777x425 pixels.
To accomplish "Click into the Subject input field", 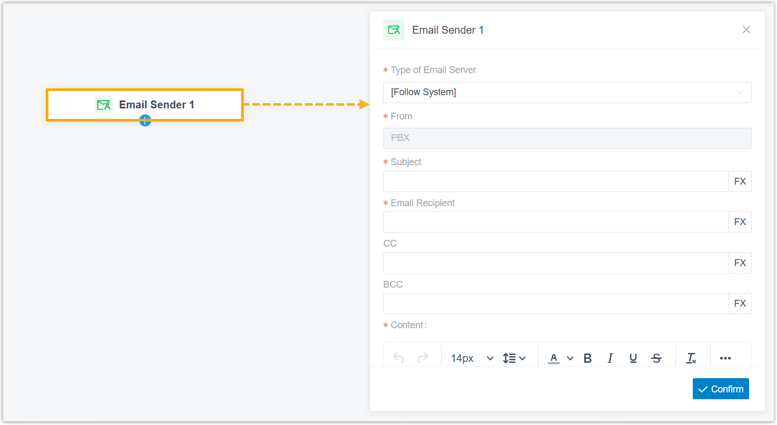I will click(x=555, y=181).
